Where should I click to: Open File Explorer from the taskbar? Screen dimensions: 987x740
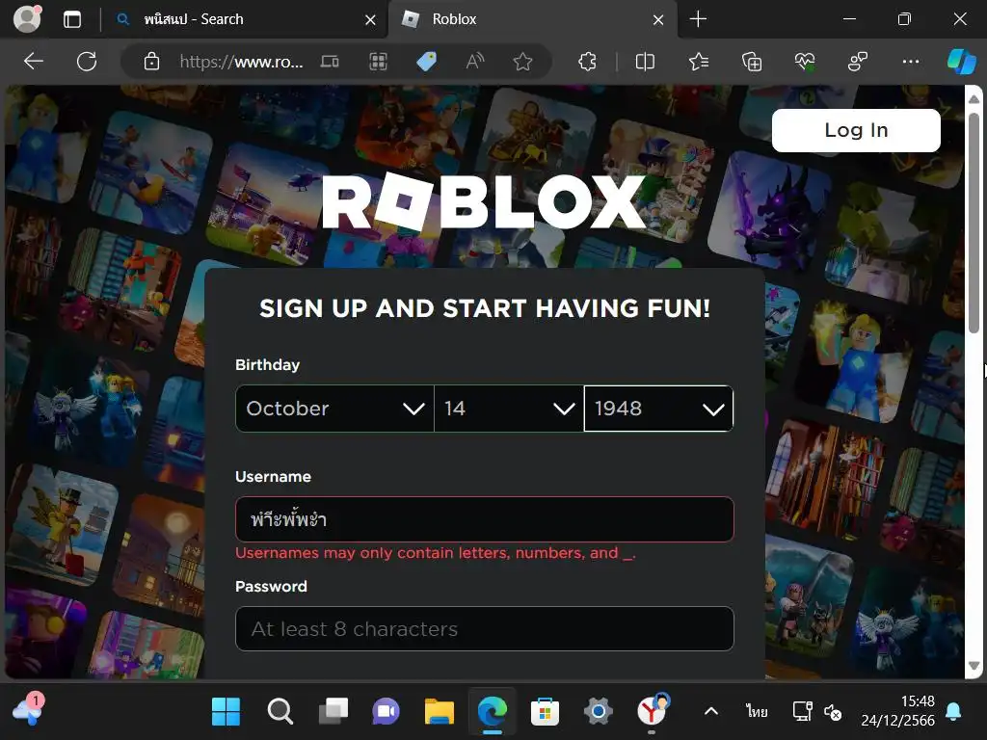click(x=439, y=712)
